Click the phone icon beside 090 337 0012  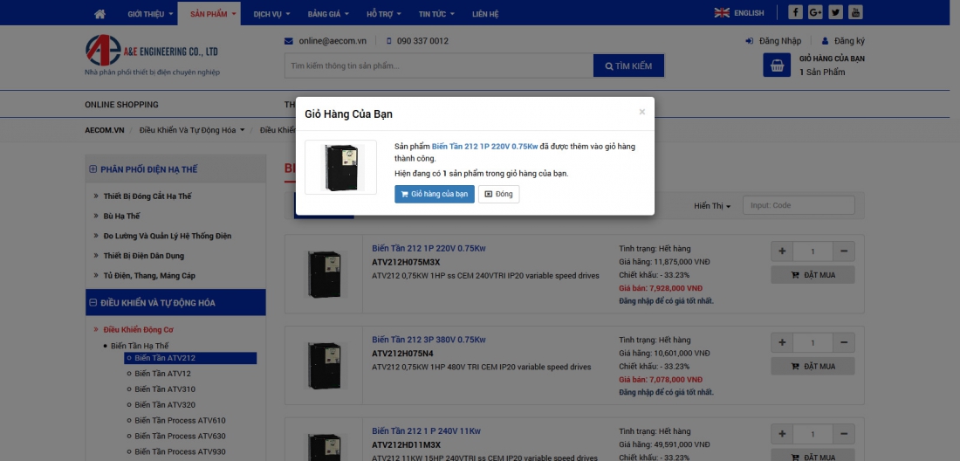[x=389, y=41]
